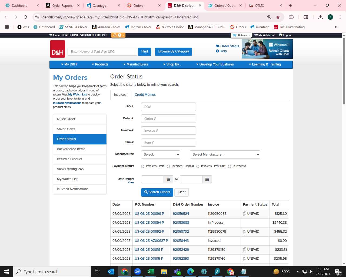Click Browse By Category button
Screen dimensions: 346x277
(x=174, y=52)
